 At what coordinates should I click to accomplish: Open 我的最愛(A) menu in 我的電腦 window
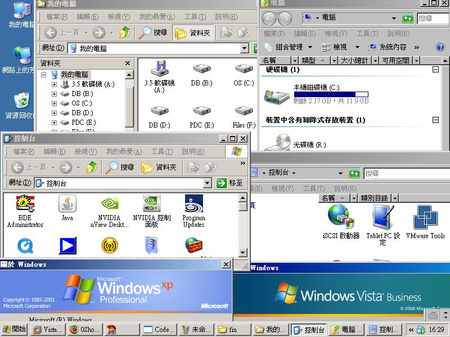point(157,17)
